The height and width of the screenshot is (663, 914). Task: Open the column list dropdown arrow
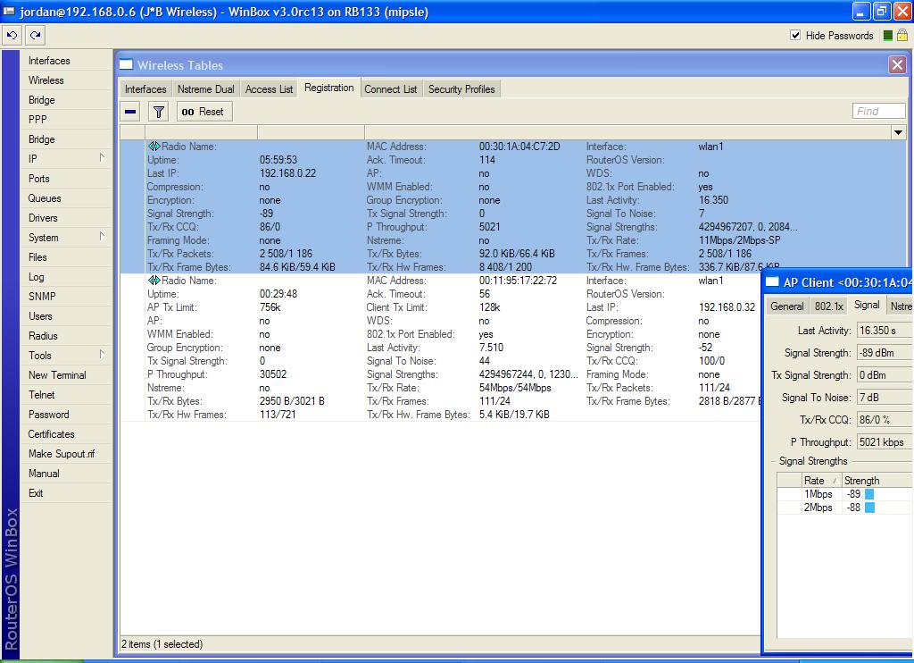pyautogui.click(x=898, y=133)
